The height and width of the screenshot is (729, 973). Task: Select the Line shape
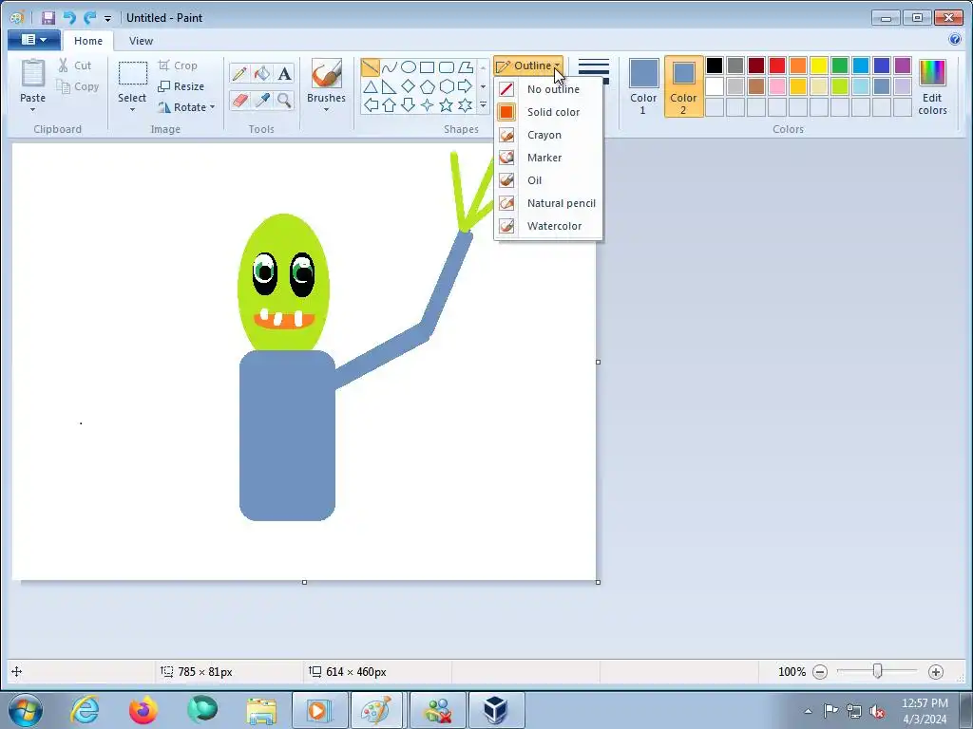[371, 67]
